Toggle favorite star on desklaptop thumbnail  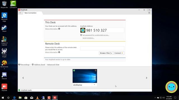[96, 71]
